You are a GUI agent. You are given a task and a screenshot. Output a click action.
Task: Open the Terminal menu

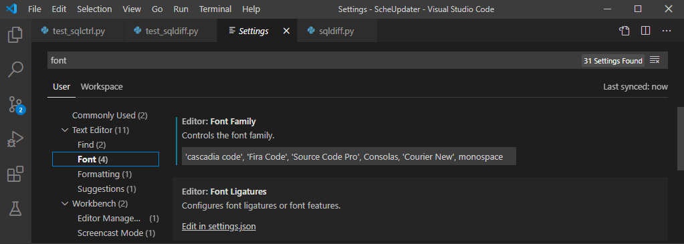215,9
